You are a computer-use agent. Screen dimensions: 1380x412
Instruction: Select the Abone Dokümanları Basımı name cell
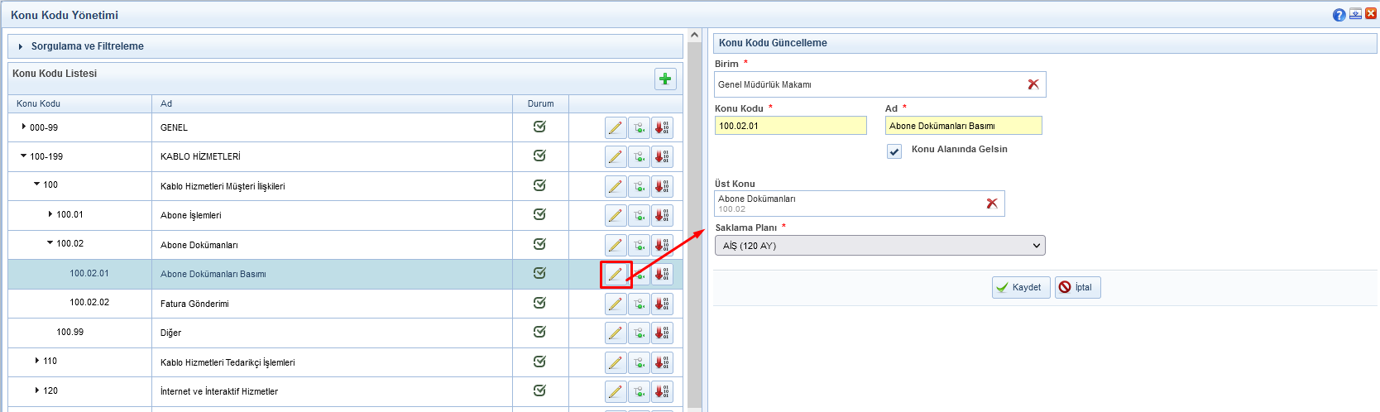pyautogui.click(x=332, y=274)
